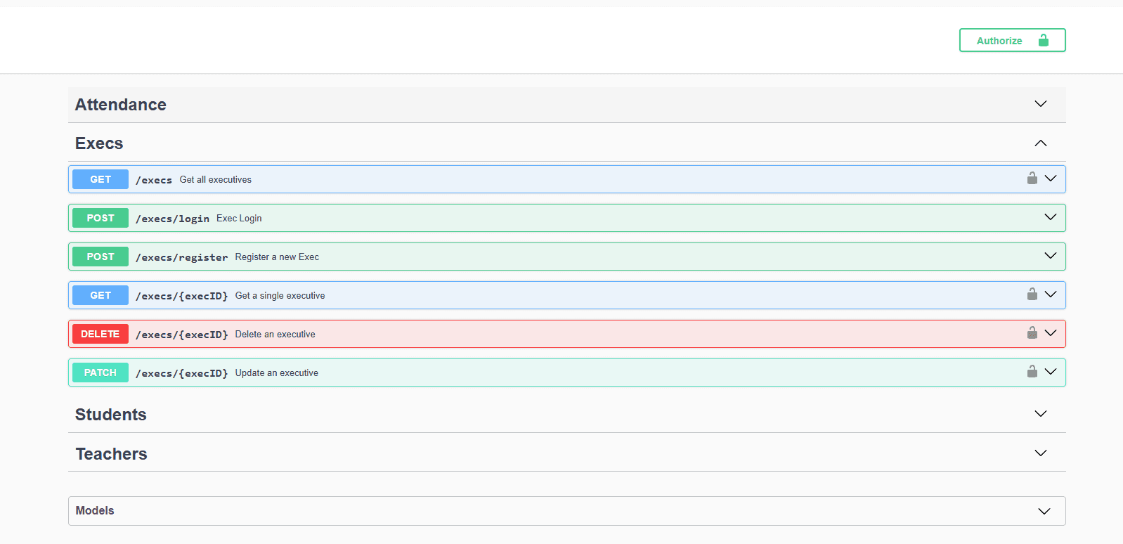
Task: Click the /execs/register path link
Action: (182, 257)
